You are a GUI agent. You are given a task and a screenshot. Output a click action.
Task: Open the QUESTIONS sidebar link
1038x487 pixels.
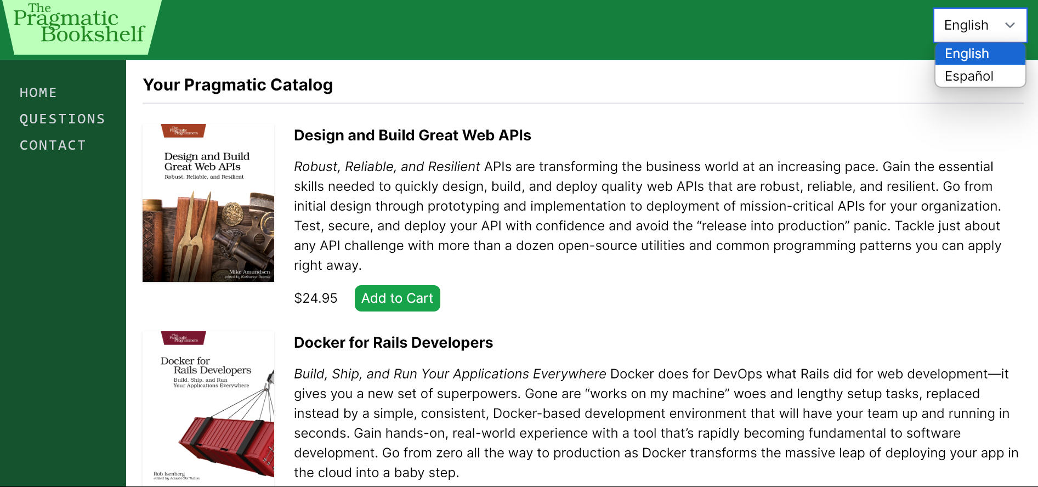(x=62, y=119)
